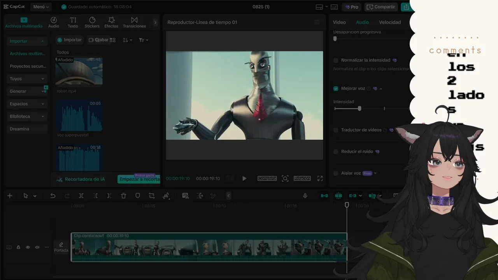Uncheck the Mejorar voz checkbox

[336, 89]
